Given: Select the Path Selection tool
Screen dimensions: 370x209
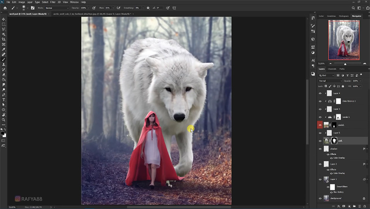Looking at the screenshot, I should pos(3,105).
